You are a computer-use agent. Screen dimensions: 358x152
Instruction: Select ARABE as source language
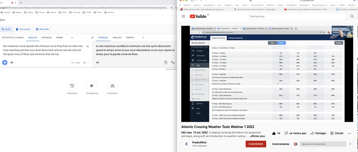point(59,38)
